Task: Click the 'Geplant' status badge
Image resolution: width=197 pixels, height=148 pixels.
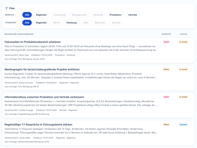Action: [183, 125]
